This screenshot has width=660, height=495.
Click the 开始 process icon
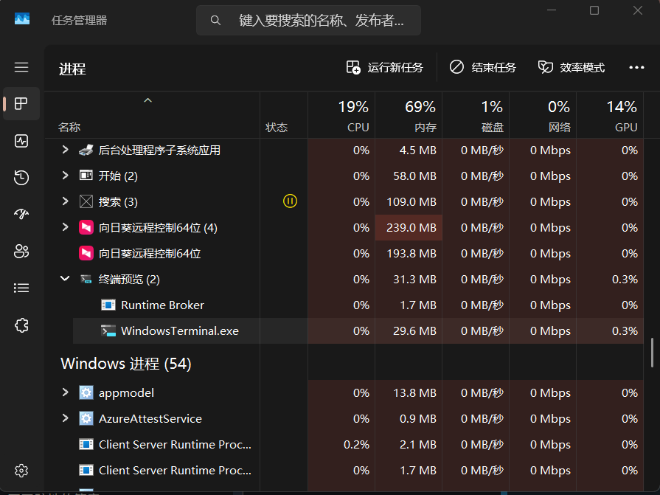(x=86, y=176)
